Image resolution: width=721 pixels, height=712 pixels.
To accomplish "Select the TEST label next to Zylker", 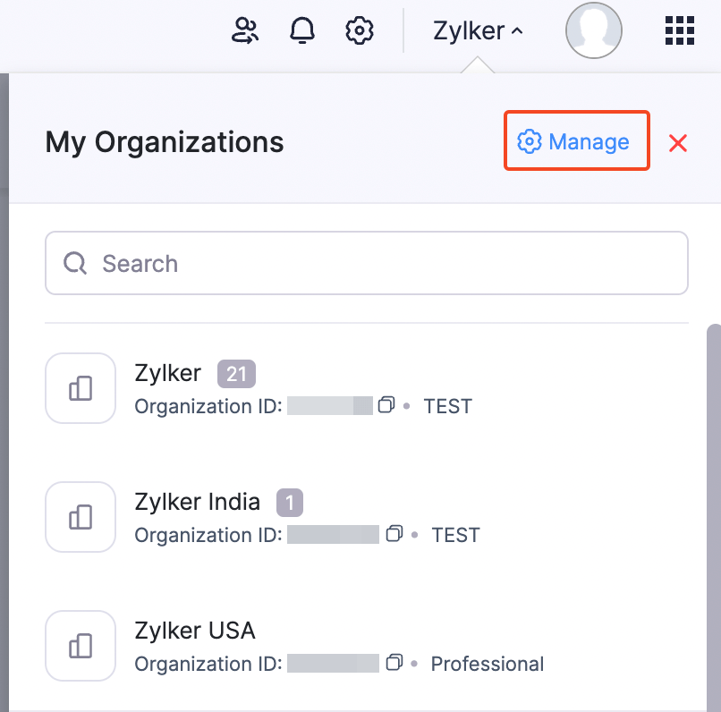I will 447,405.
